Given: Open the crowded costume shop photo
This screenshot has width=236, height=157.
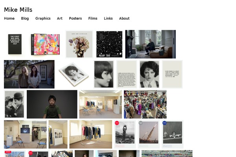Looking at the screenshot, I should (x=145, y=104).
